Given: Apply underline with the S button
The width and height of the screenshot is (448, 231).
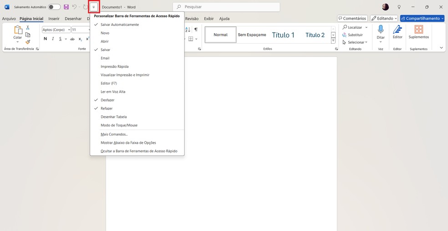Looking at the screenshot, I should (60, 39).
